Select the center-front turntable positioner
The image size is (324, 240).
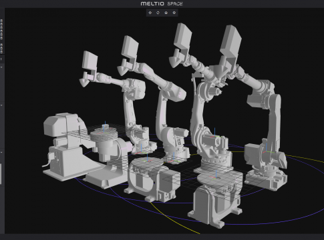152,179
